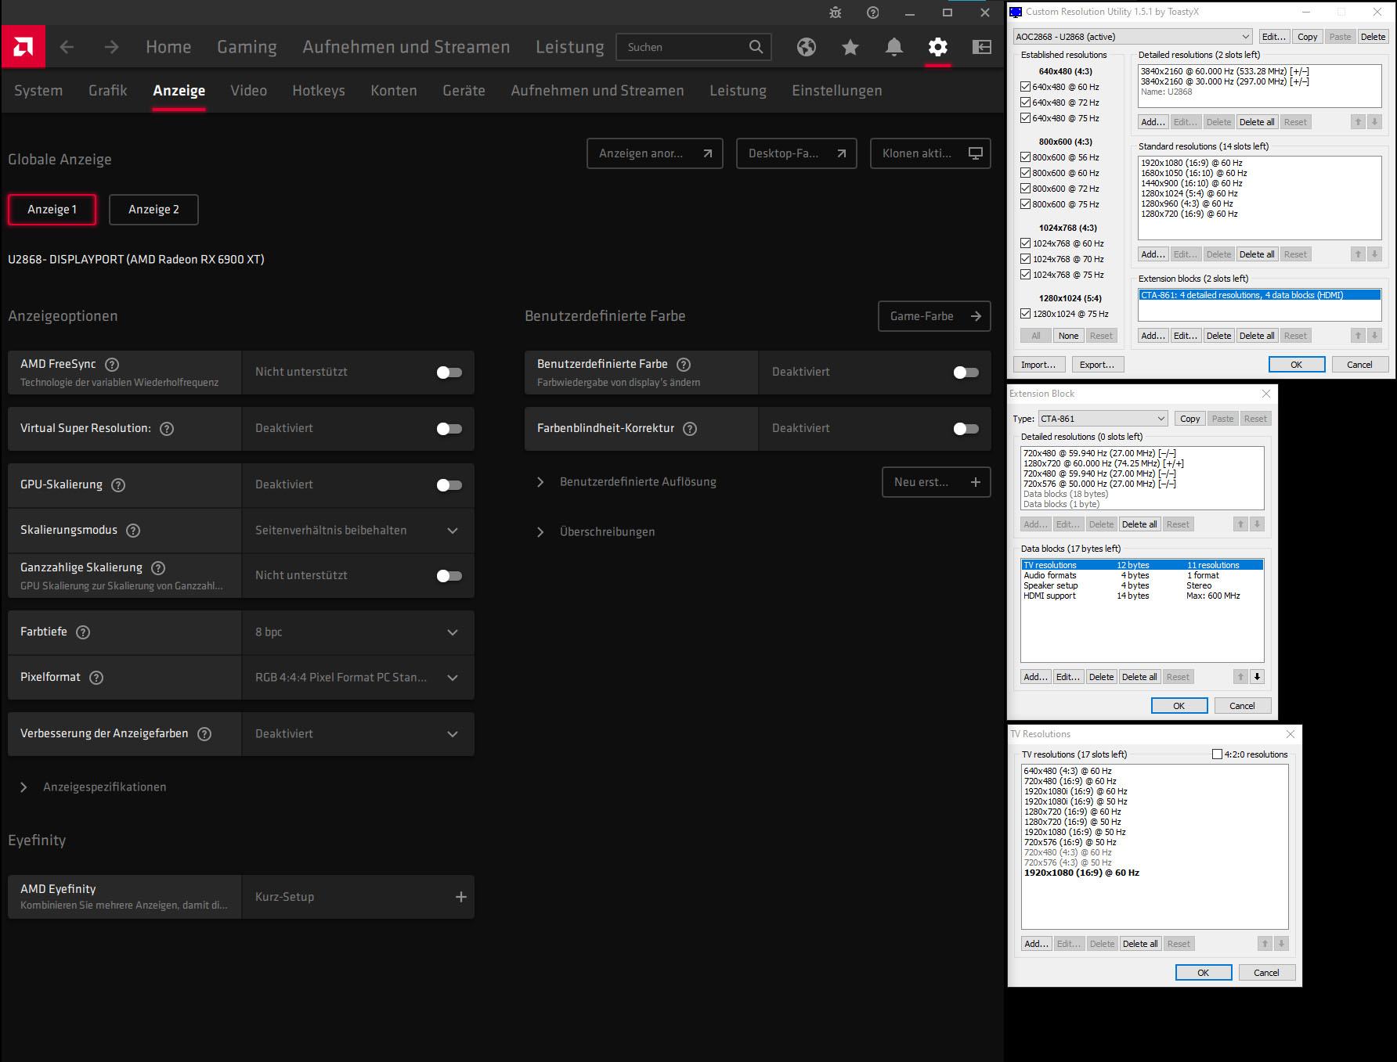The height and width of the screenshot is (1062, 1397).
Task: Show Farbtiefe help icon
Action: (83, 632)
